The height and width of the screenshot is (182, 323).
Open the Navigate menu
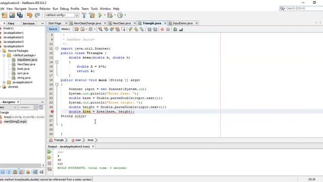(x=20, y=9)
